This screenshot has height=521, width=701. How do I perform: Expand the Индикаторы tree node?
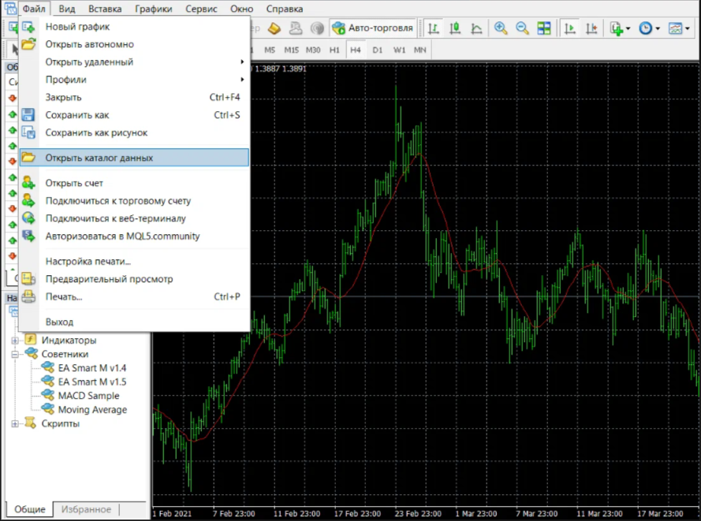coord(15,341)
